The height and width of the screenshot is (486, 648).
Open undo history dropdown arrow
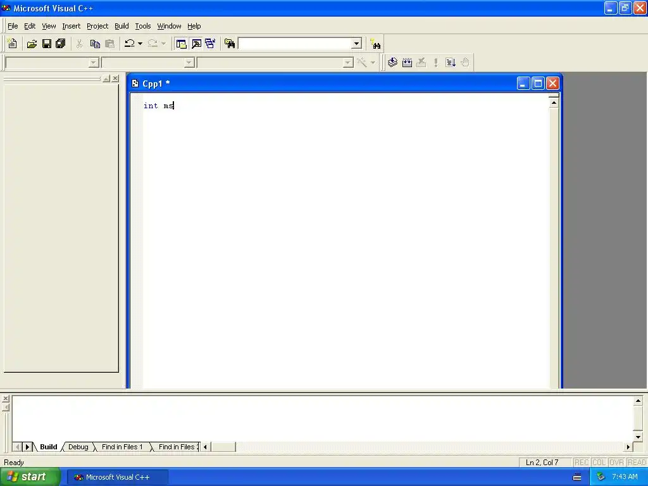click(140, 44)
